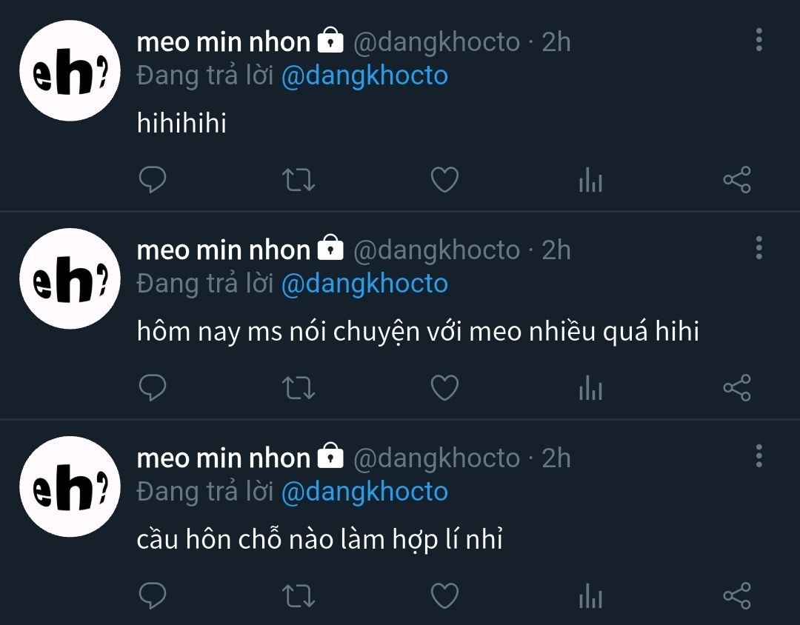Like the "cầu hôn" tweet
Viewport: 800px width, 625px height.
pos(444,596)
